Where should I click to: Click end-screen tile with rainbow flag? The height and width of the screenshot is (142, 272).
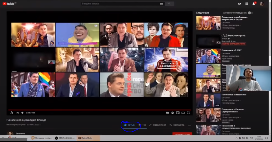pyautogui.click(x=33, y=85)
